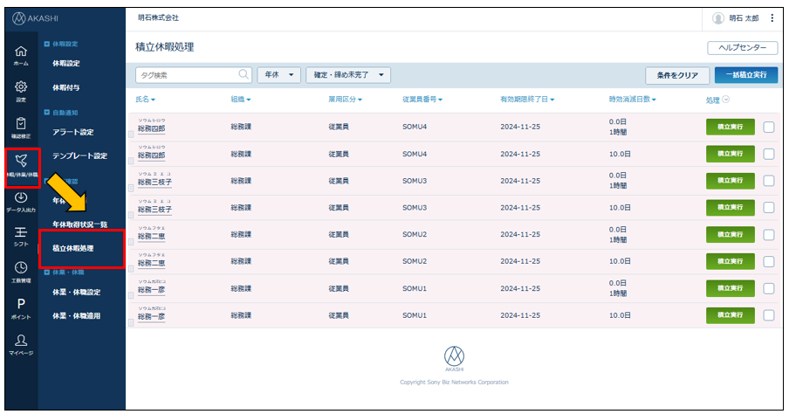
Task: Open the アラート設定 menu item
Action: pyautogui.click(x=73, y=132)
